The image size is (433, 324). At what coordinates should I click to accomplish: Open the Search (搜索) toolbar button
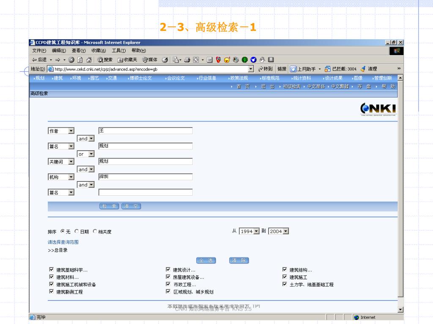pos(105,60)
